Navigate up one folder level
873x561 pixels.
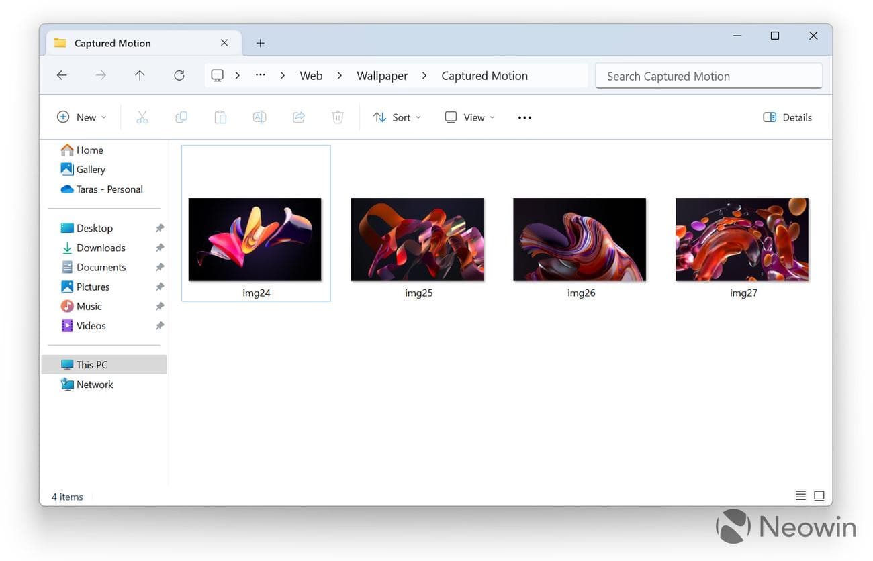tap(140, 75)
